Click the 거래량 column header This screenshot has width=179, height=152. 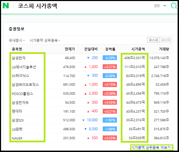[x=164, y=49]
